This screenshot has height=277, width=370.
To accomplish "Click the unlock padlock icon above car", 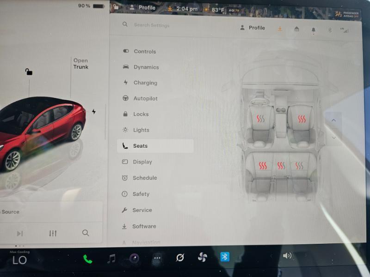I will coord(29,72).
